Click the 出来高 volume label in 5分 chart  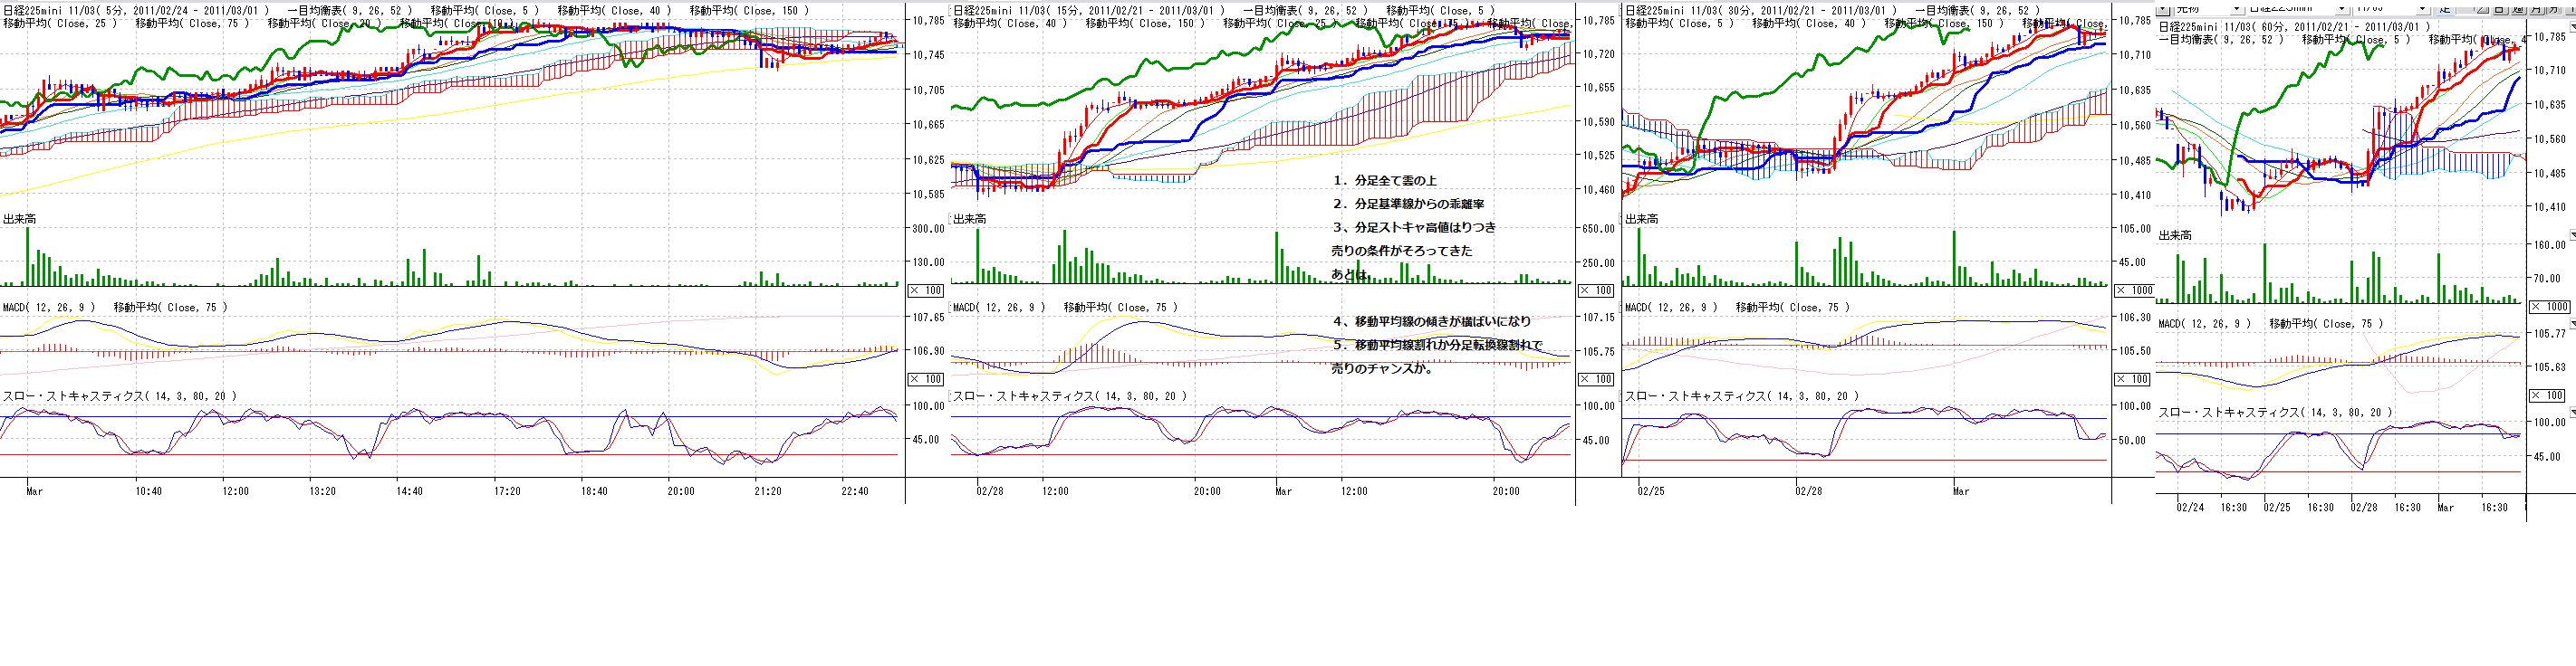click(x=19, y=219)
